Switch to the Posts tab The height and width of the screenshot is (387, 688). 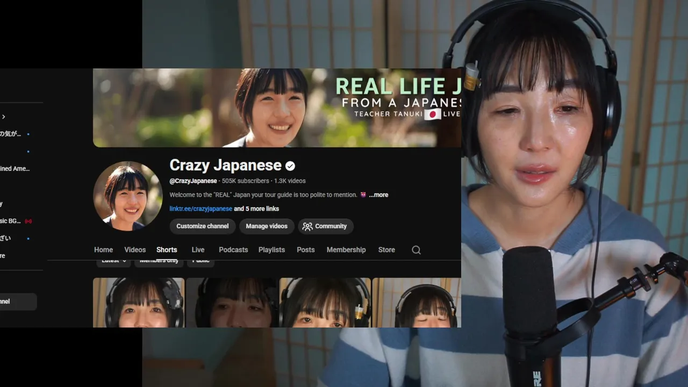click(306, 250)
